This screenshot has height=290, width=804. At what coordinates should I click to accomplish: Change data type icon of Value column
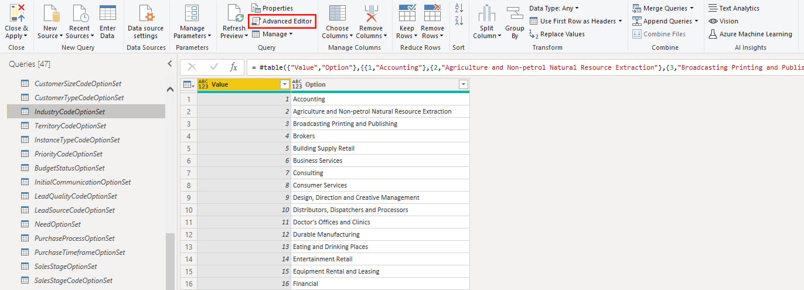point(203,84)
